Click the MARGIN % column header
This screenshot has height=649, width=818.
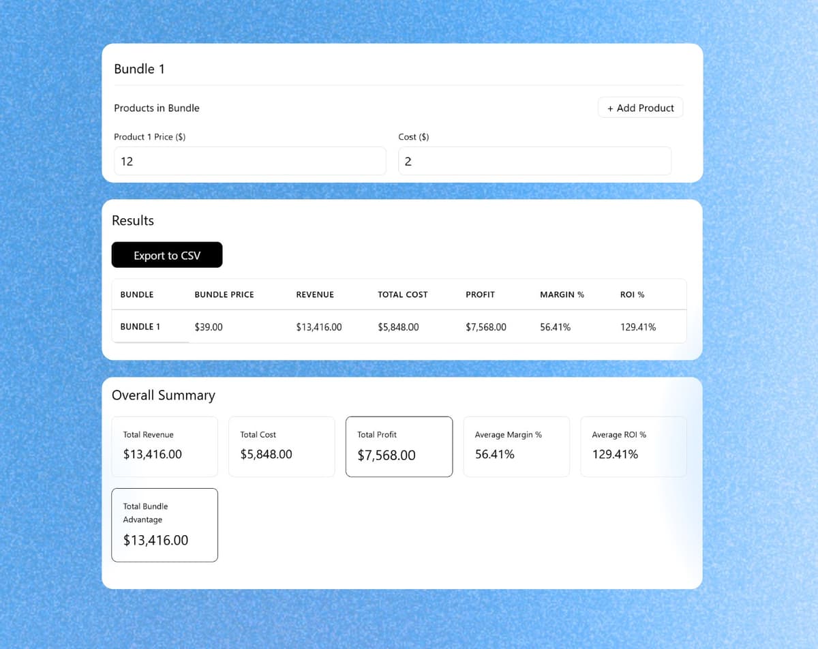[562, 295]
